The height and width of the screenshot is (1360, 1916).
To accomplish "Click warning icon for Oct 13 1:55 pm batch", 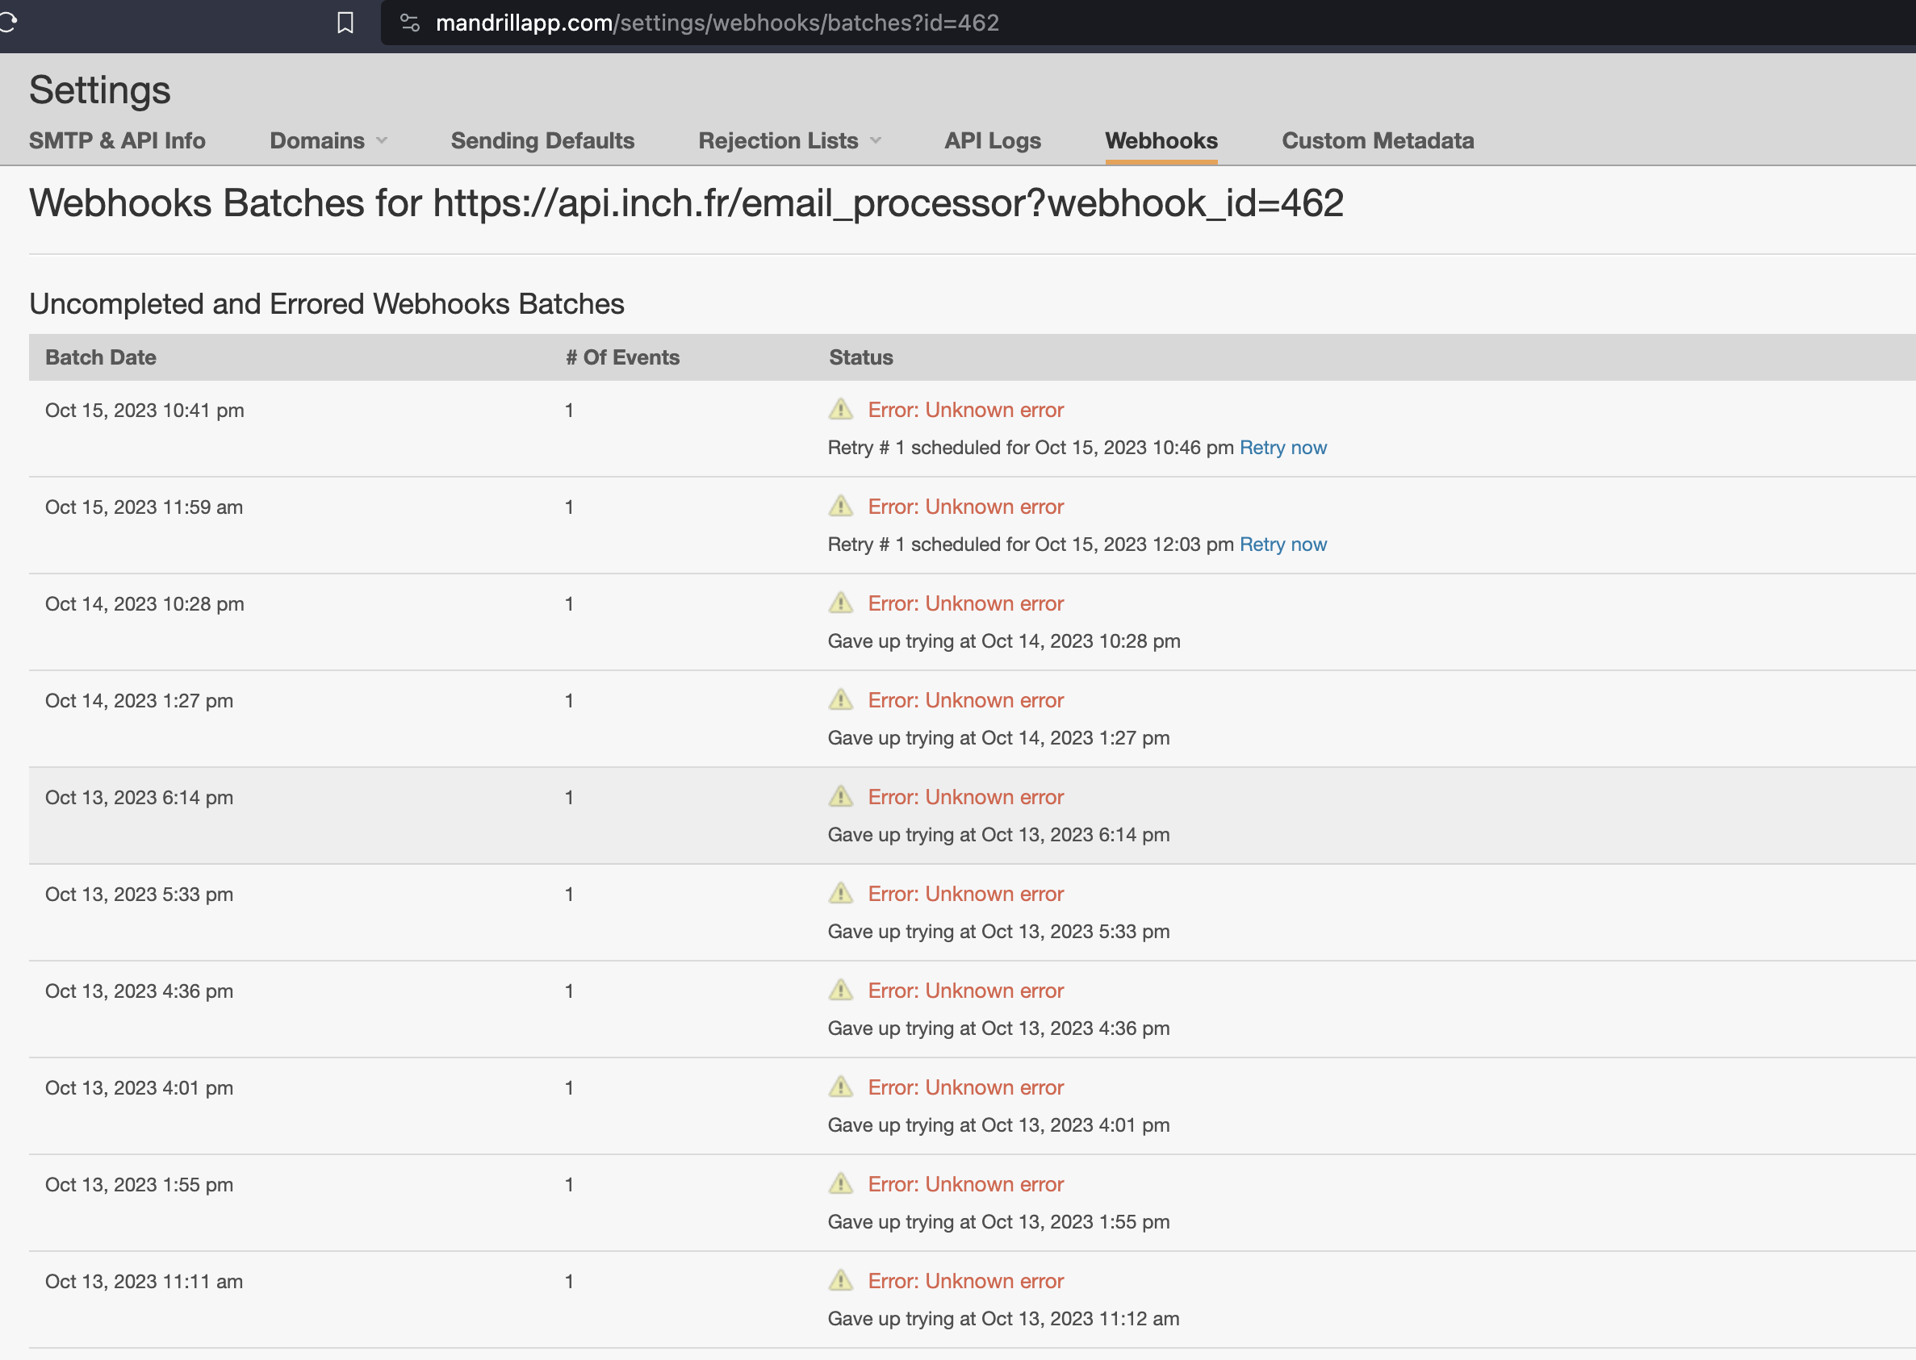I will (x=840, y=1184).
